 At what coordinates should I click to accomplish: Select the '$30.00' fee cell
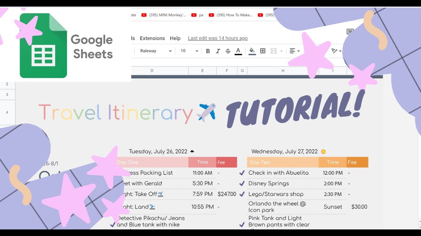(359, 207)
